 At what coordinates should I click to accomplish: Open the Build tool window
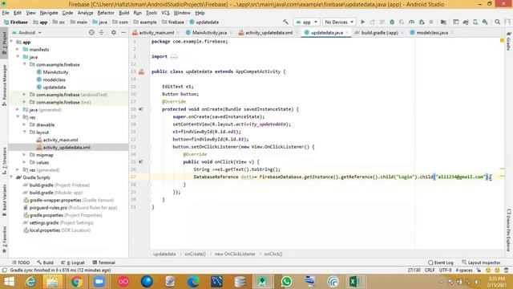(x=46, y=263)
